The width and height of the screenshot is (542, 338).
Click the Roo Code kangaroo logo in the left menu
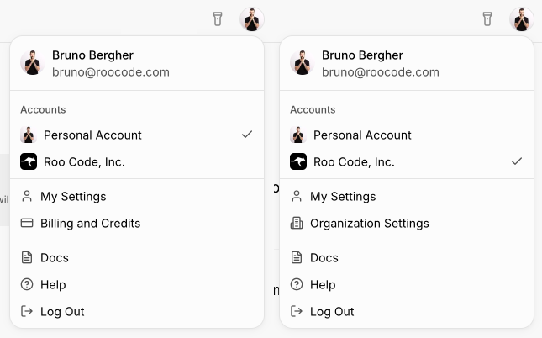(x=29, y=161)
